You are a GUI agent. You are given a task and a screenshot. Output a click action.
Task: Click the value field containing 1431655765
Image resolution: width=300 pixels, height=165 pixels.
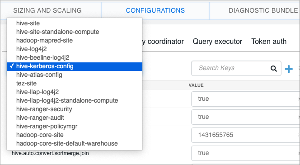[245, 135]
